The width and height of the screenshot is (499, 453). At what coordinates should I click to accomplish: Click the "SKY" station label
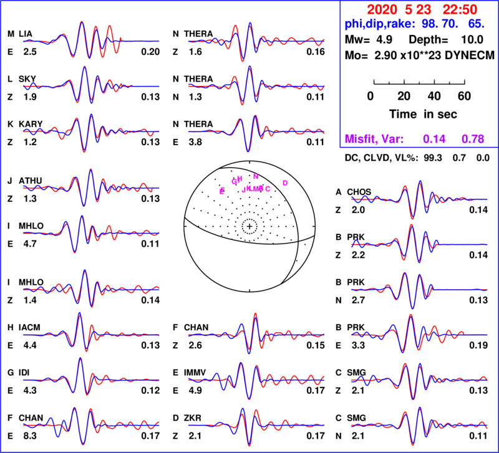pos(27,79)
